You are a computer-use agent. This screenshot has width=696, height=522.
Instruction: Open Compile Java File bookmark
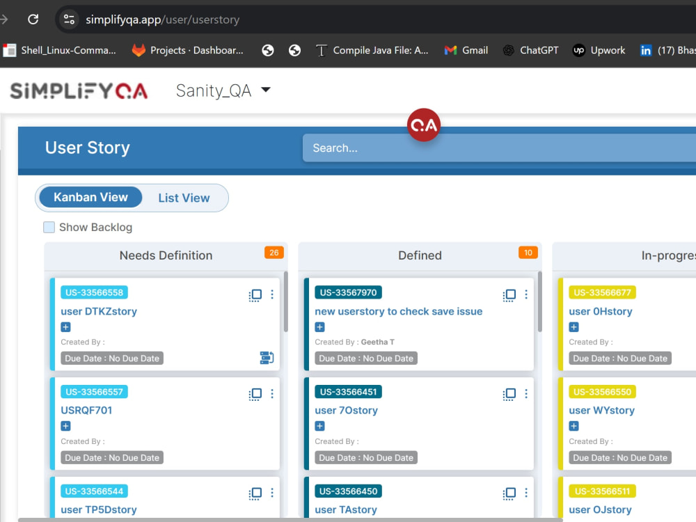click(372, 50)
